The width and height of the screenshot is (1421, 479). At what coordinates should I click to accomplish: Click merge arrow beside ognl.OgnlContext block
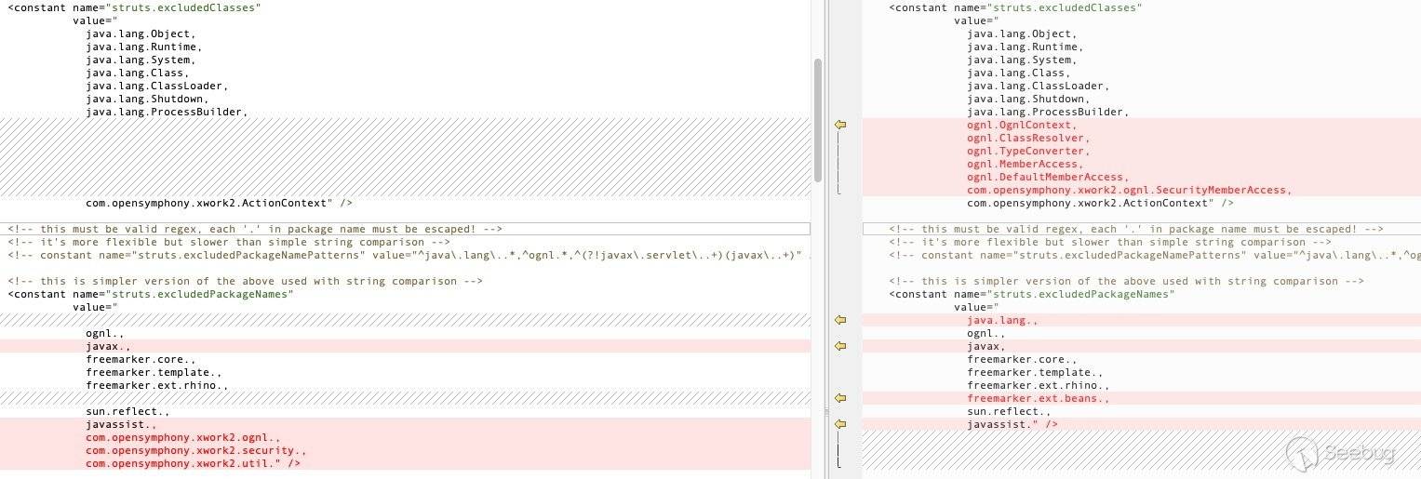[839, 125]
